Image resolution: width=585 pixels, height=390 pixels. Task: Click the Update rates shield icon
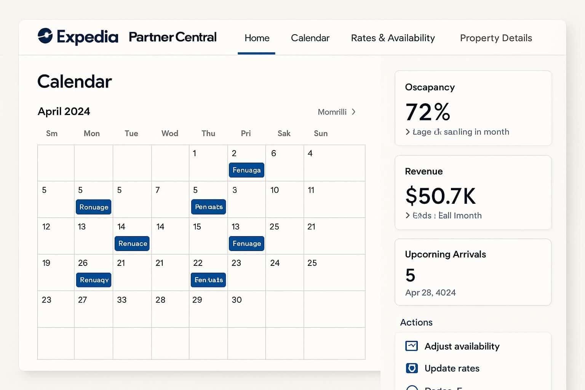click(x=412, y=368)
